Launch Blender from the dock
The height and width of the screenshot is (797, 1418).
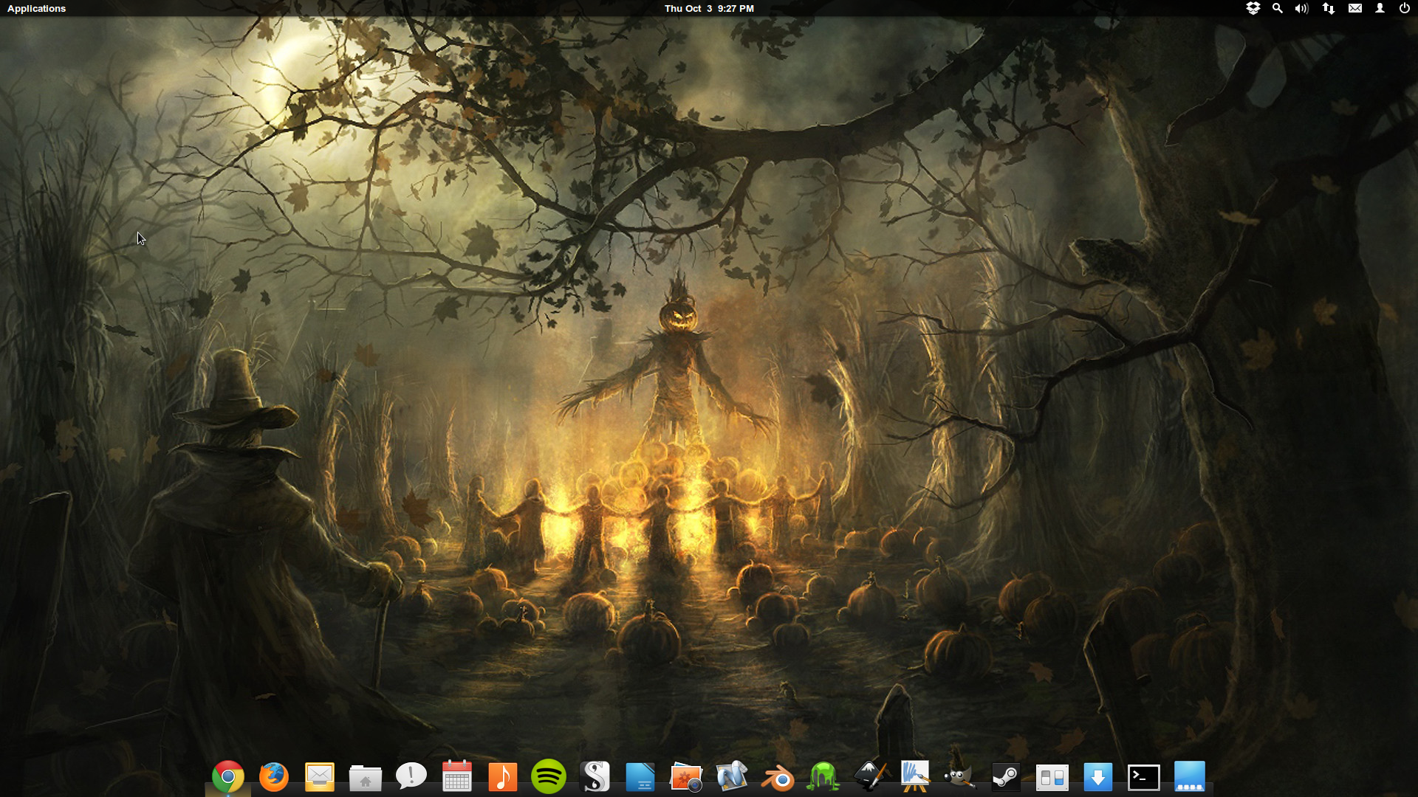click(x=778, y=777)
